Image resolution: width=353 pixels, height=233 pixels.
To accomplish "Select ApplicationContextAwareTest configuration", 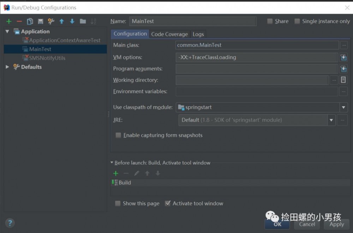I will coord(61,40).
